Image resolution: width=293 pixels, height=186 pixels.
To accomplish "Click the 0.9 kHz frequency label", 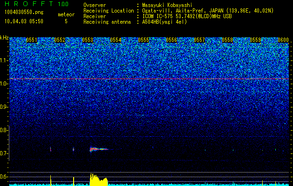I will tap(4, 107).
